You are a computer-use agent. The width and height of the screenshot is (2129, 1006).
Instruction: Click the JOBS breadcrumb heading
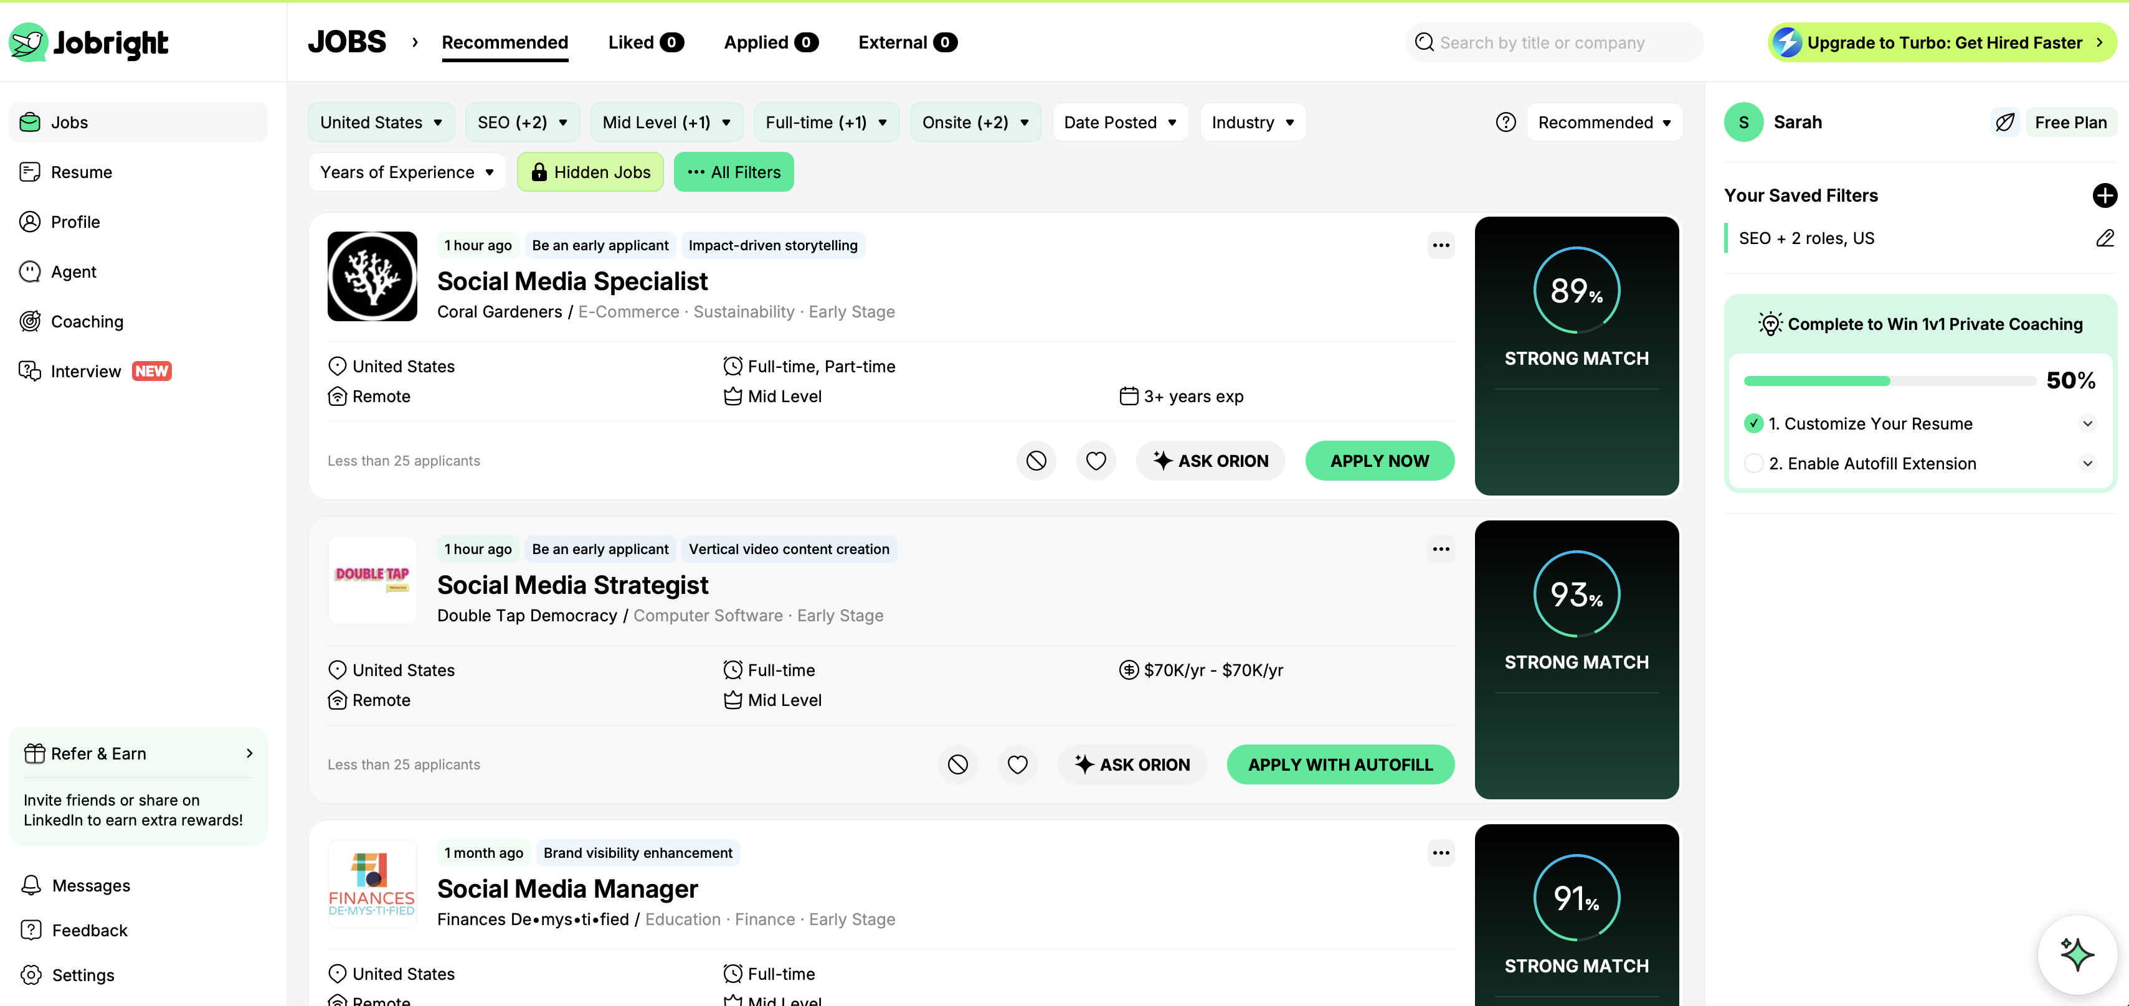(x=346, y=42)
